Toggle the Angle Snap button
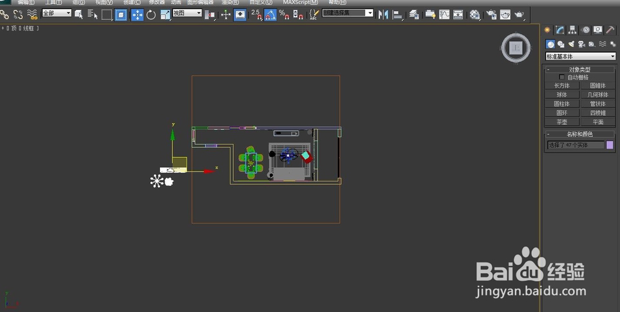This screenshot has width=620, height=312. (x=270, y=15)
